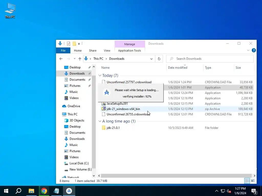Open the File menu tab
Image resolution: width=262 pixels, height=196 pixels.
[63, 51]
